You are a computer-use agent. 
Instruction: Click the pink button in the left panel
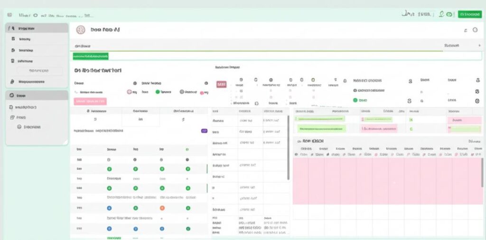pos(90,102)
